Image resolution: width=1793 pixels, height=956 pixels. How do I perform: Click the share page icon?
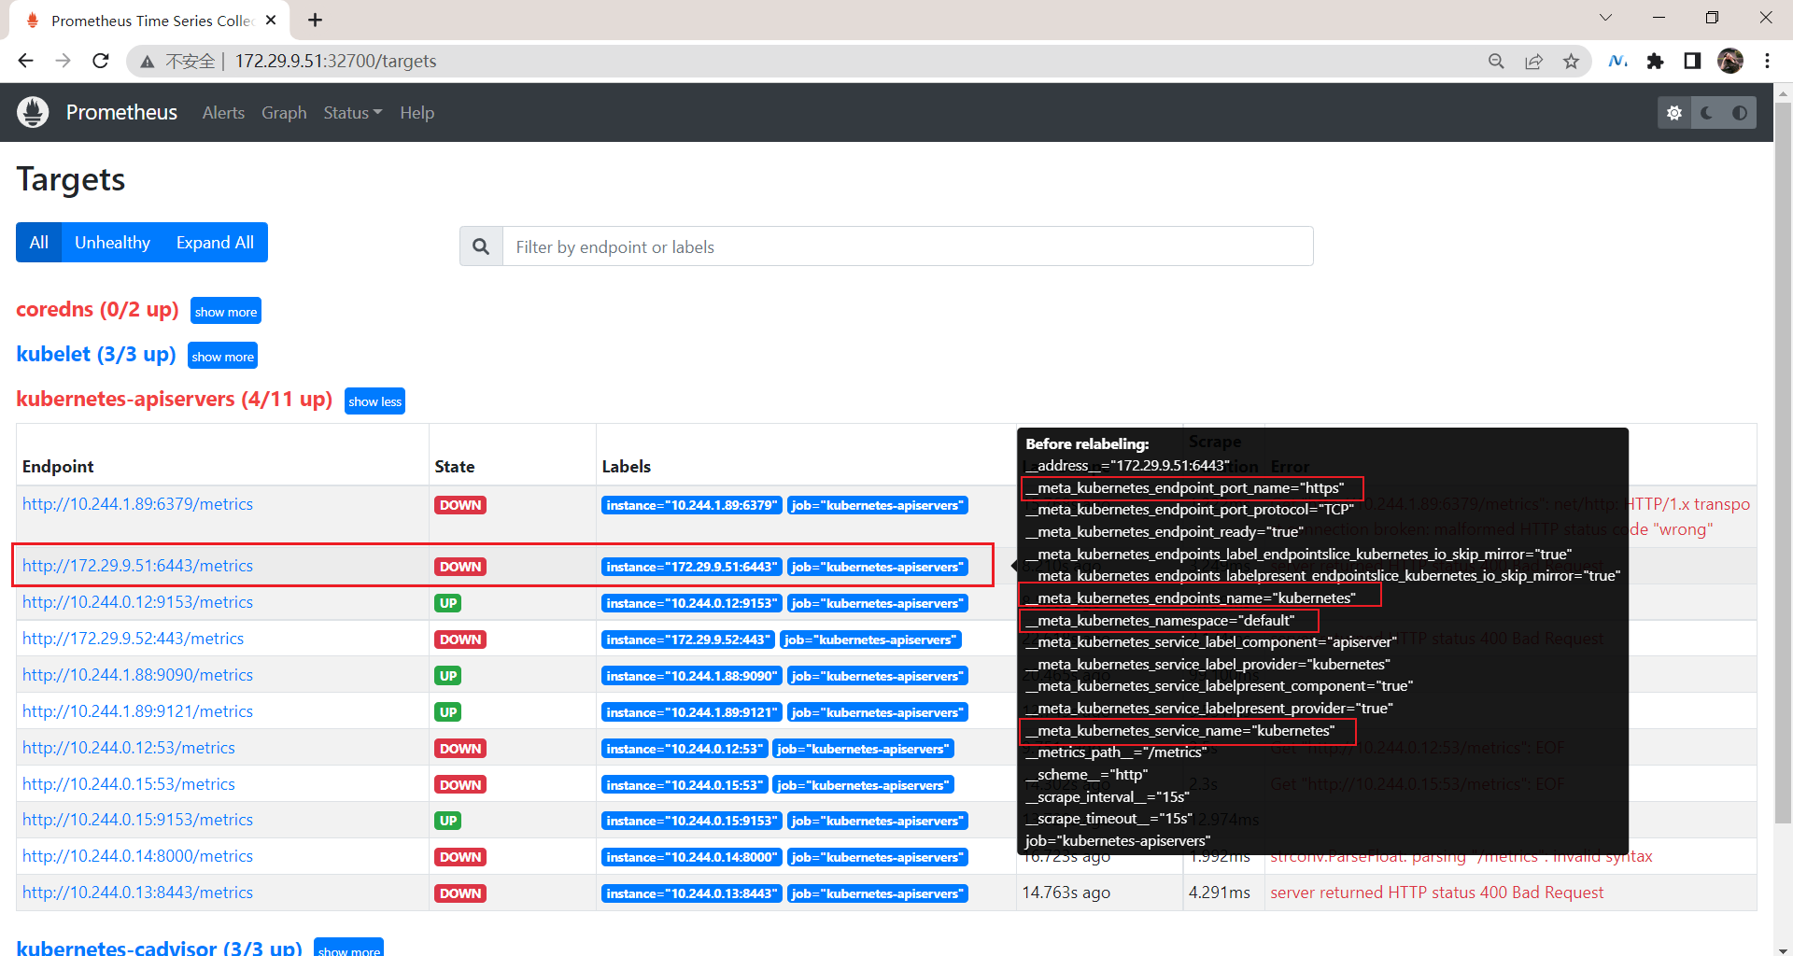point(1533,61)
